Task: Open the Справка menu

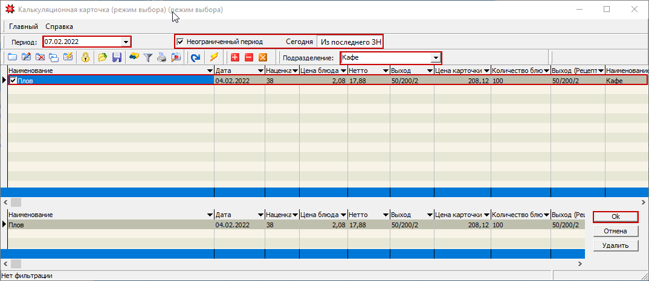Action: 59,27
